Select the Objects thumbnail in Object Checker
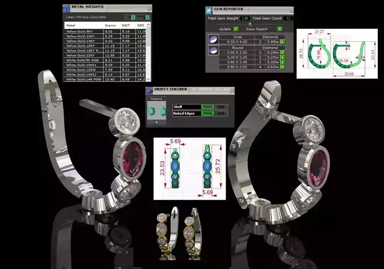Screen dimensions: 384x269 tap(156, 111)
